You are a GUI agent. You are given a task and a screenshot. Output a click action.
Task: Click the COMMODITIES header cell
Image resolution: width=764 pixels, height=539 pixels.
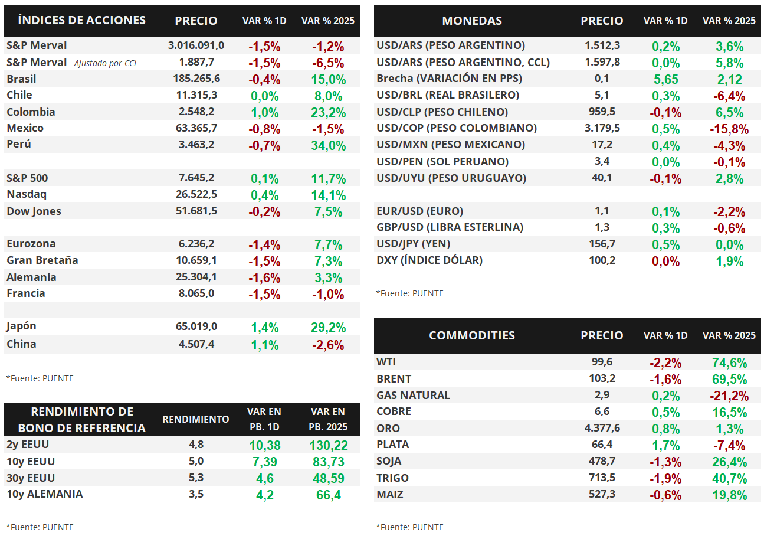coord(472,335)
